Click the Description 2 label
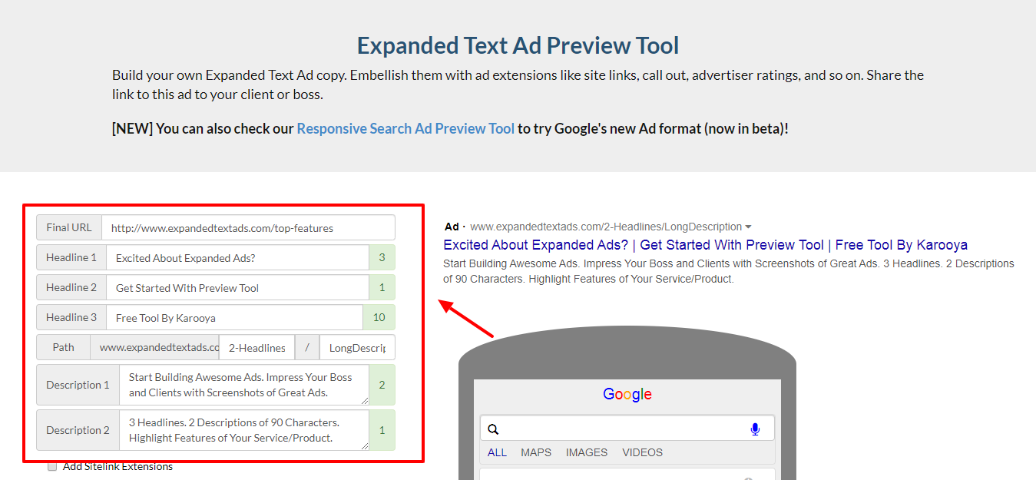Viewport: 1036px width, 480px height. [78, 430]
